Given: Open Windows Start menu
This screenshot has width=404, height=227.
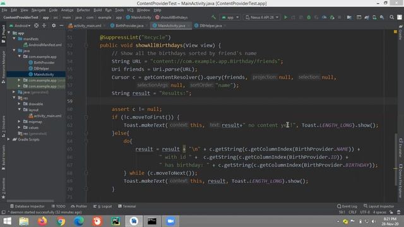Looking at the screenshot, I should (7, 221).
